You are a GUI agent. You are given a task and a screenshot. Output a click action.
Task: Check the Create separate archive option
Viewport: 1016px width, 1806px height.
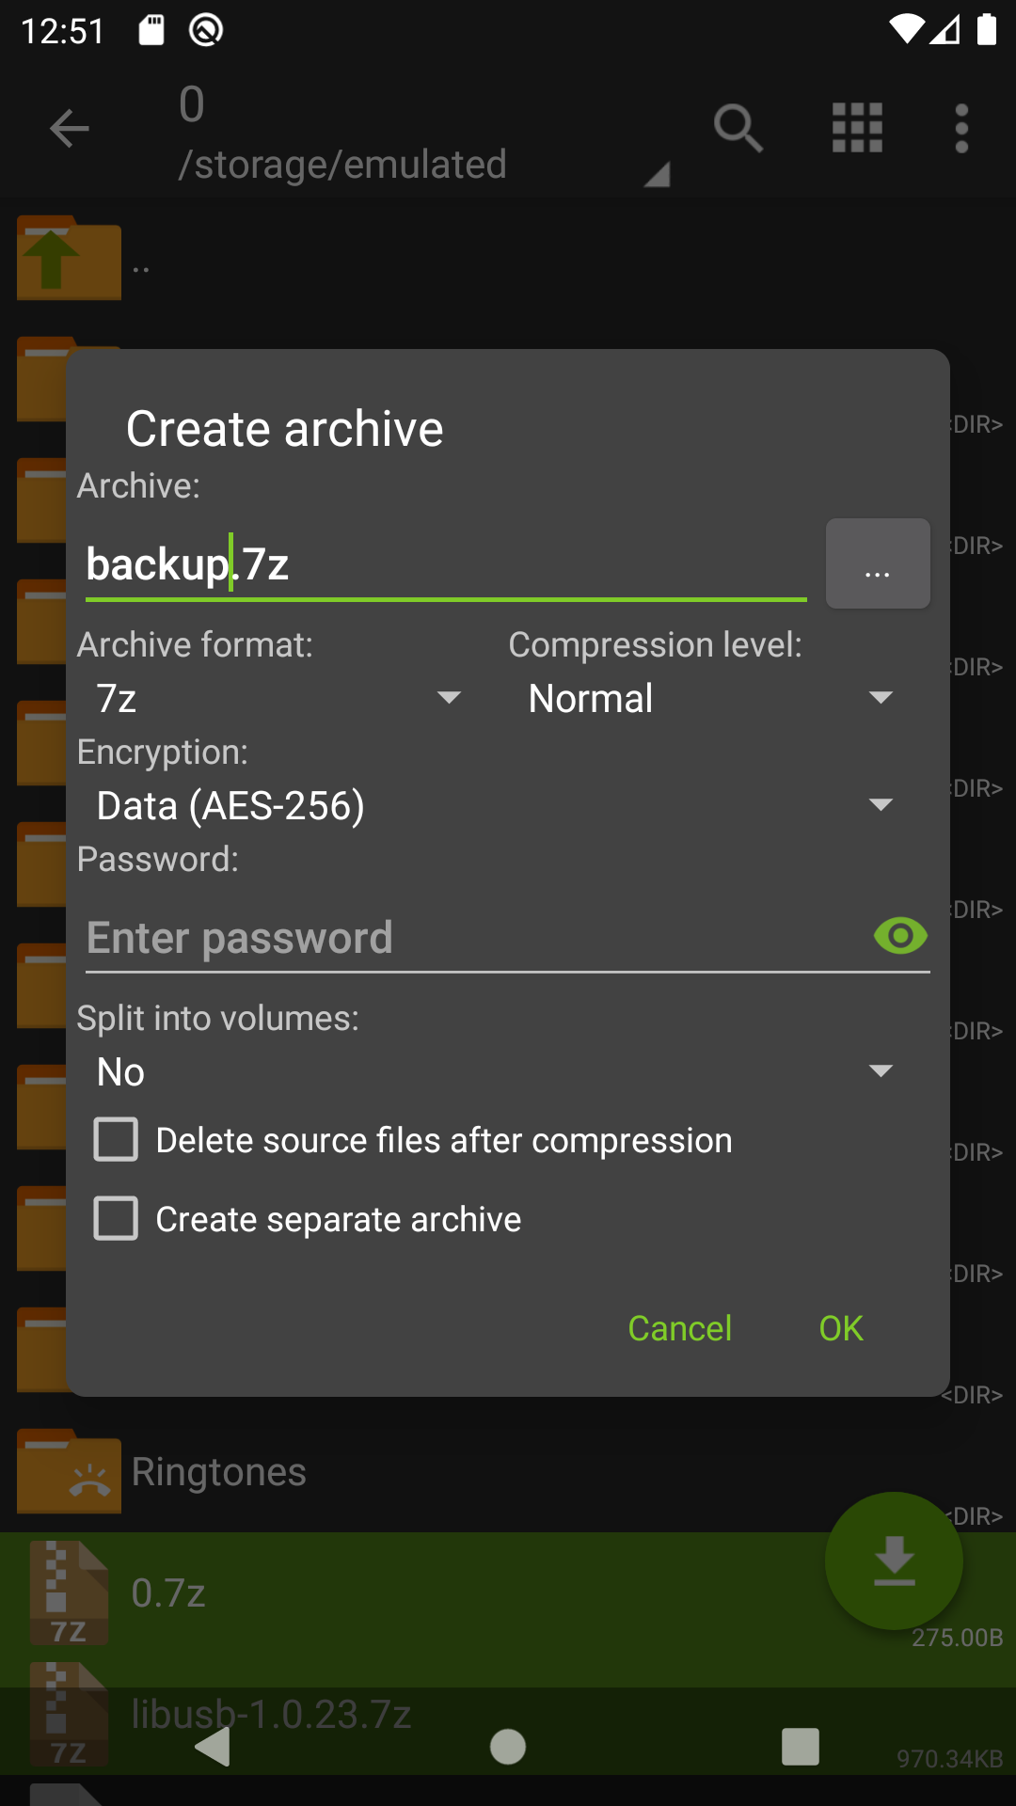(115, 1218)
